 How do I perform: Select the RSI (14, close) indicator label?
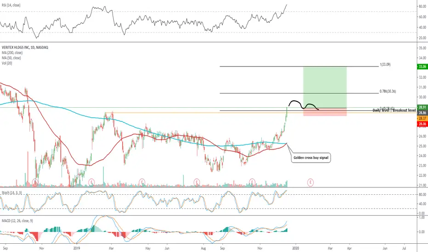[x=11, y=5]
